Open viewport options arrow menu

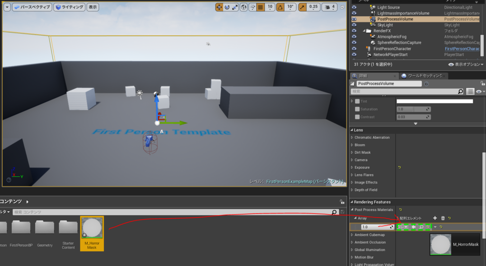pyautogui.click(x=7, y=7)
